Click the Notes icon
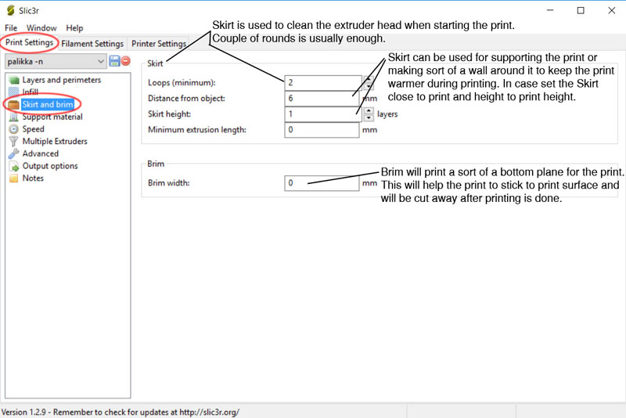This screenshot has width=626, height=418. click(x=14, y=178)
